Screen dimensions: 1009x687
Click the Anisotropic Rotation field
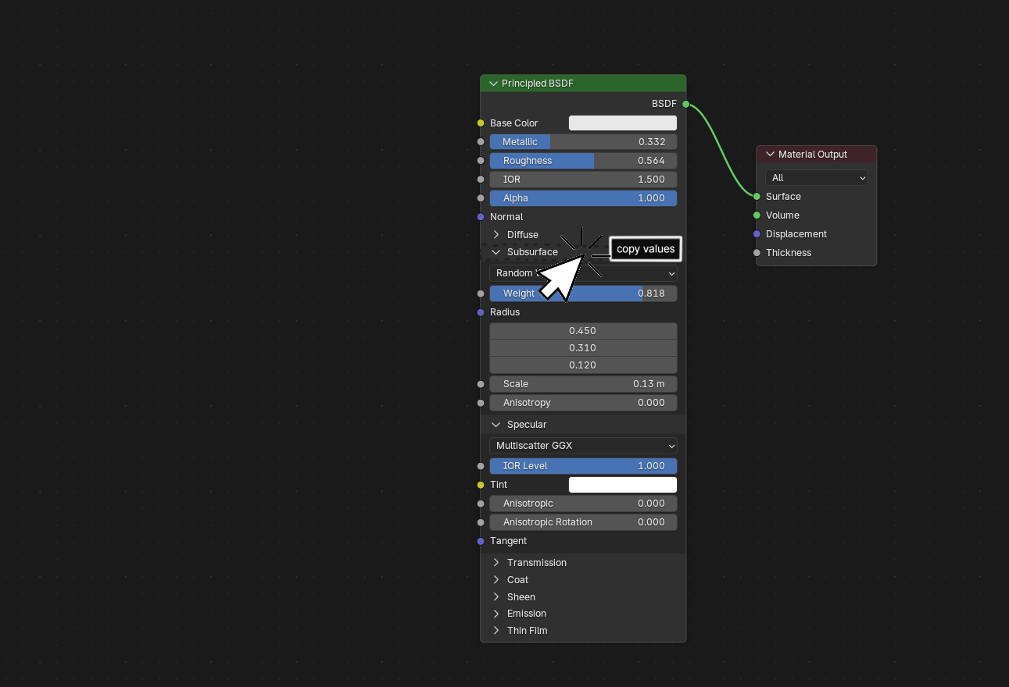pyautogui.click(x=583, y=522)
